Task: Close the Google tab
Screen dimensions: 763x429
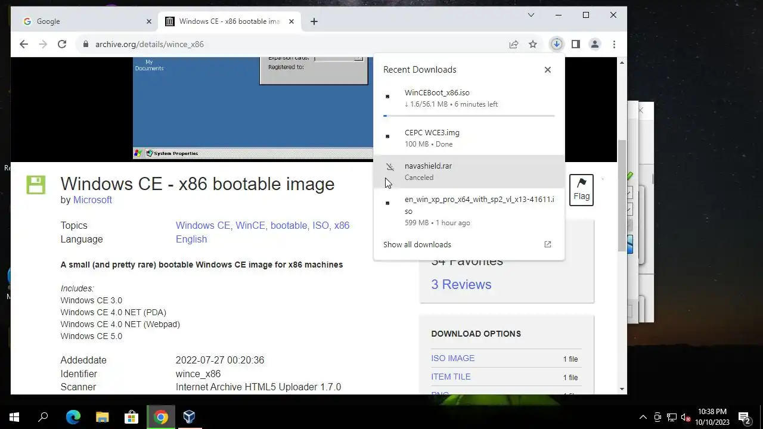Action: (x=149, y=21)
